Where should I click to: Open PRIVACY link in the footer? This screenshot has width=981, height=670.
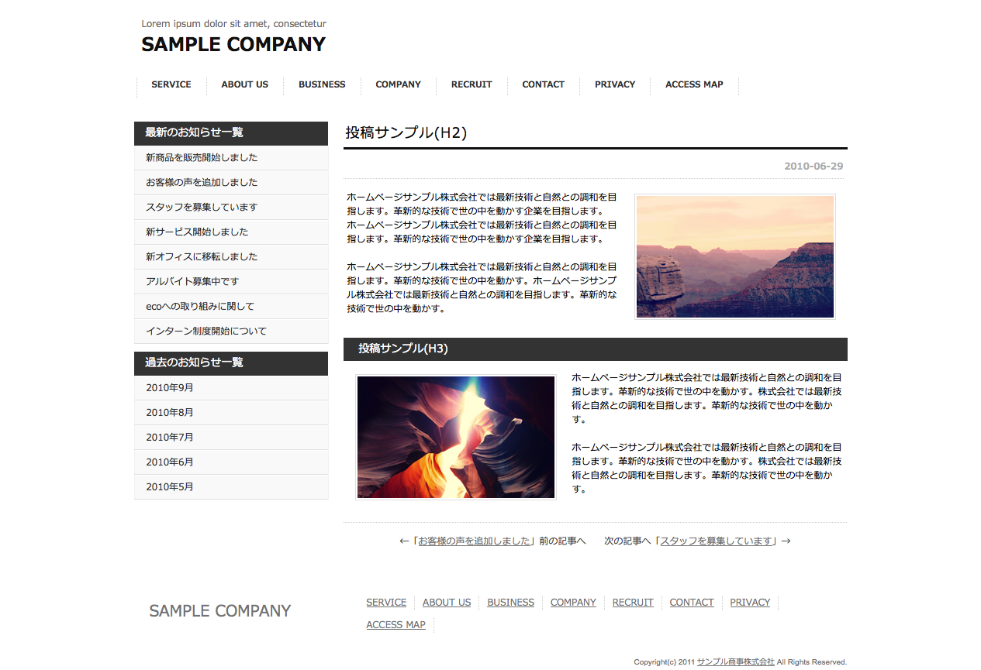click(x=750, y=603)
